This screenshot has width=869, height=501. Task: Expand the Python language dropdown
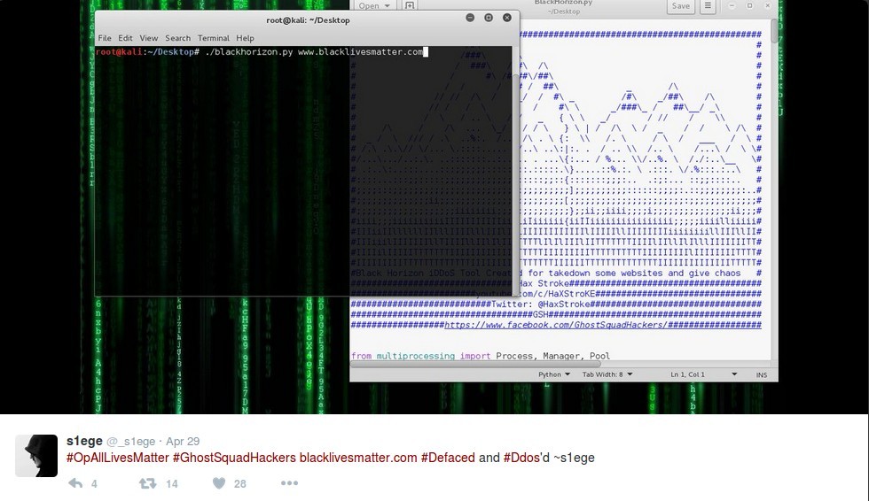(555, 374)
